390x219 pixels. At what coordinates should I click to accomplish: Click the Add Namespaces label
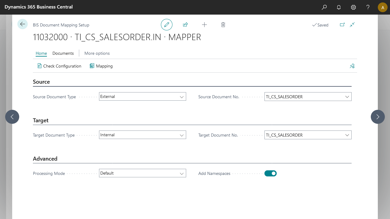214,173
